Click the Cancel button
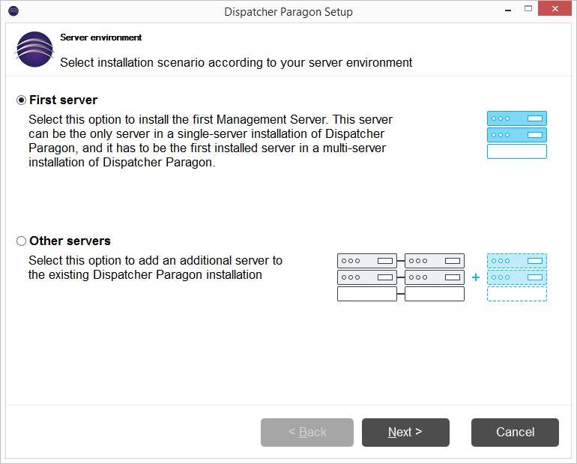Screen dimensions: 577x464 click(515, 433)
